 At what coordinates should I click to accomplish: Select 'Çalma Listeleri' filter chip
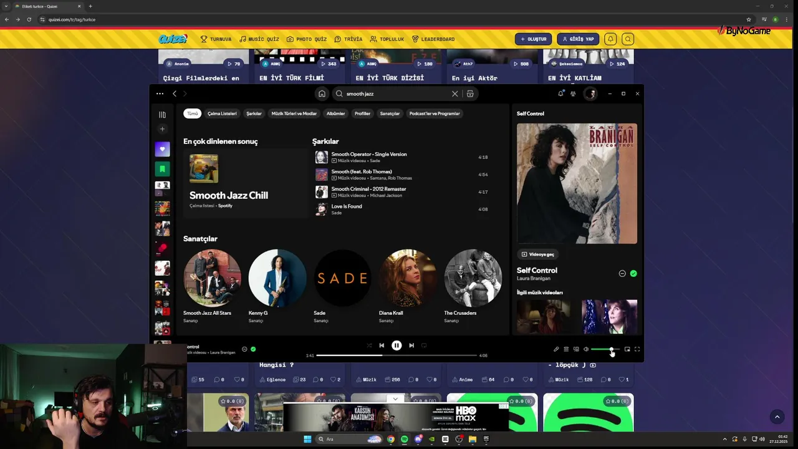(x=222, y=113)
